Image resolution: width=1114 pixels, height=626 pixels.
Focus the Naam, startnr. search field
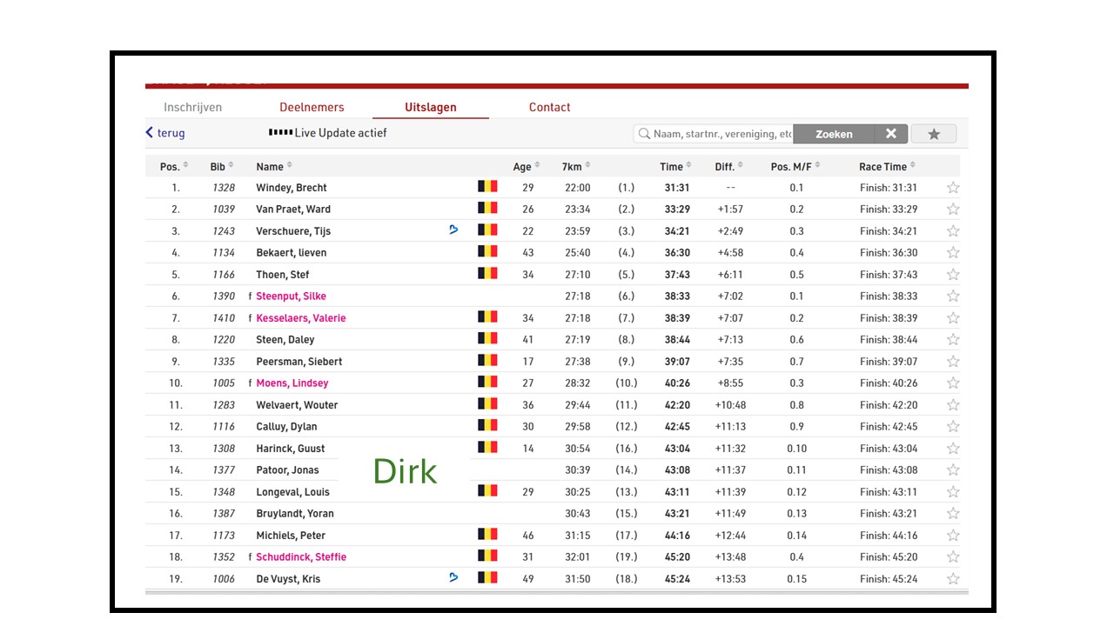722,134
